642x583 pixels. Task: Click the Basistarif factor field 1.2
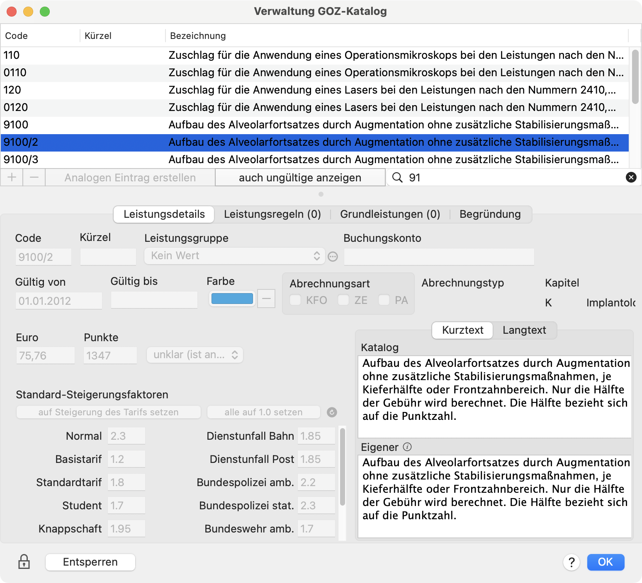(126, 459)
